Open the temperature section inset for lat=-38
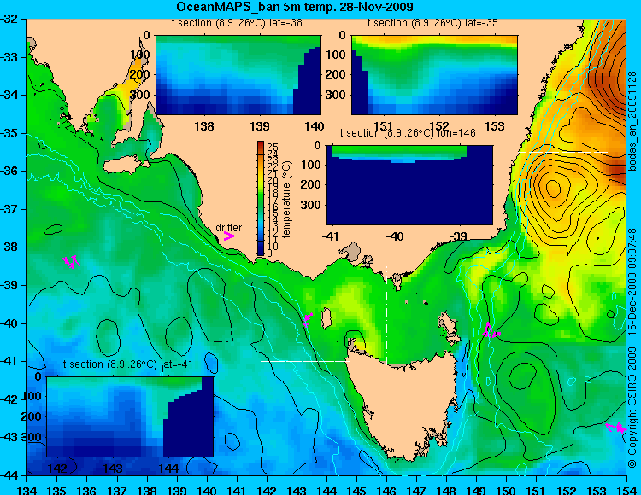 click(238, 75)
